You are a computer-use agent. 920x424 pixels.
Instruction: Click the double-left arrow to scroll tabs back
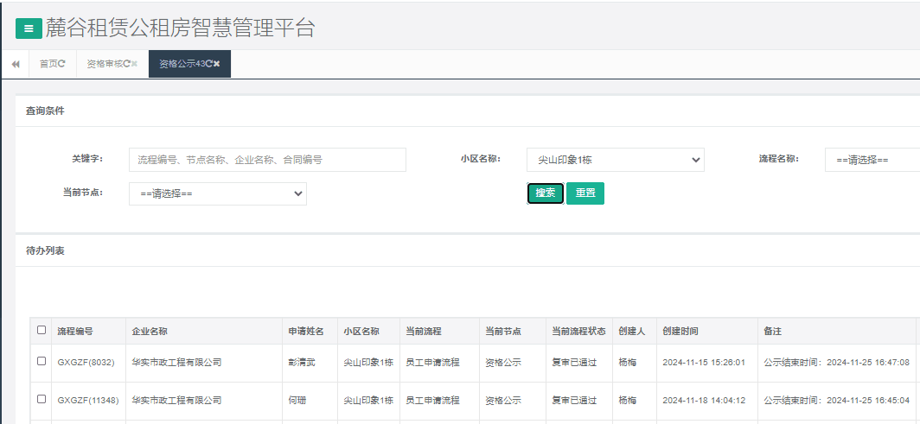click(15, 64)
